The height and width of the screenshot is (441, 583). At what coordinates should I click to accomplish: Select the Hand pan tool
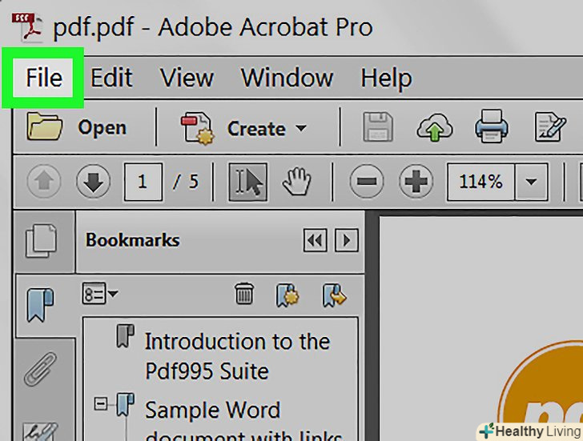[x=296, y=182]
